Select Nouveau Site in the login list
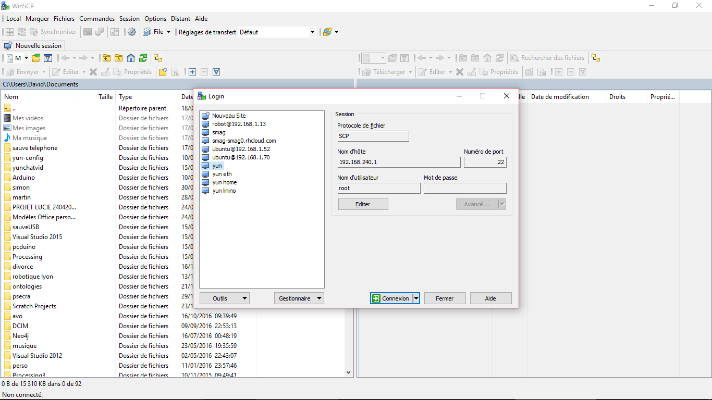The image size is (712, 400). coord(229,116)
